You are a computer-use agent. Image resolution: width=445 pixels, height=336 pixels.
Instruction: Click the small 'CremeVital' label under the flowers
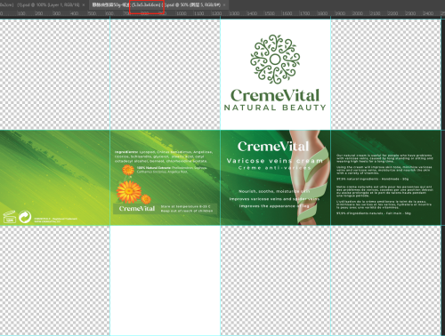137,209
